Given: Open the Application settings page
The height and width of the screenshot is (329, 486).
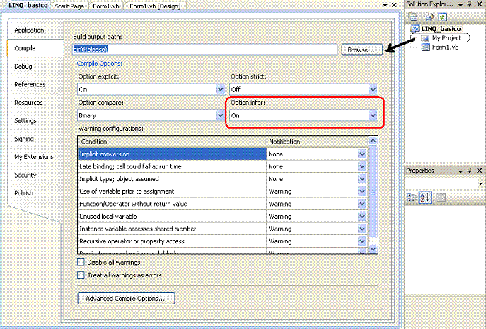Looking at the screenshot, I should (29, 30).
